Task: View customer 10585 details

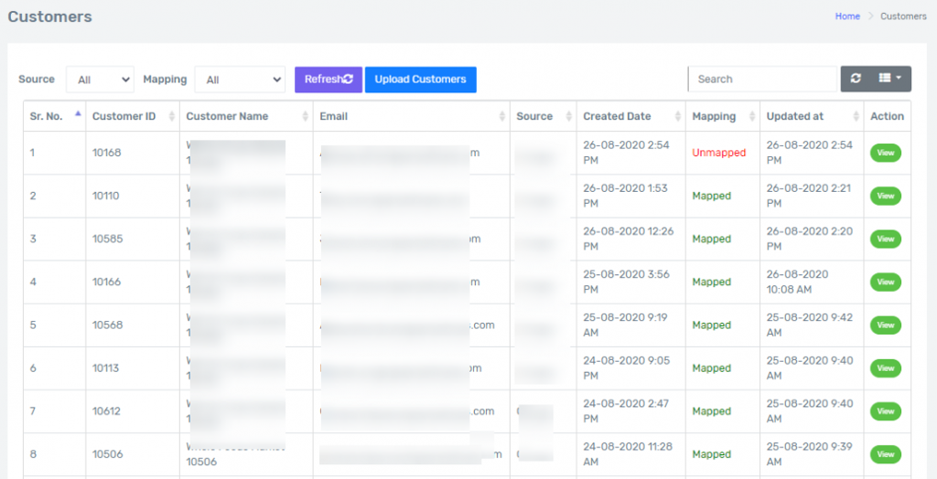Action: click(x=886, y=239)
